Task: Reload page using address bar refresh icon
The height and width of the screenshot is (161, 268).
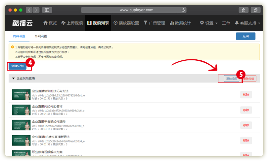Action: pyautogui.click(x=183, y=10)
